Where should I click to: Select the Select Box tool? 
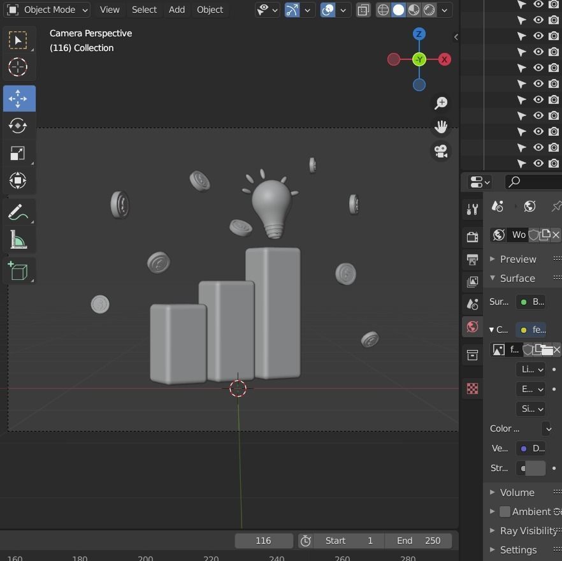tap(18, 40)
